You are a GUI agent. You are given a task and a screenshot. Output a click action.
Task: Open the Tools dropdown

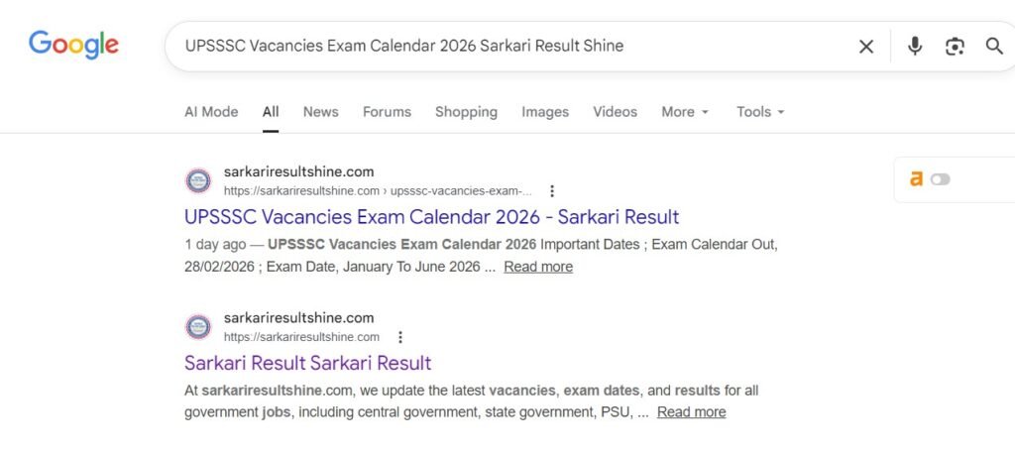[760, 112]
